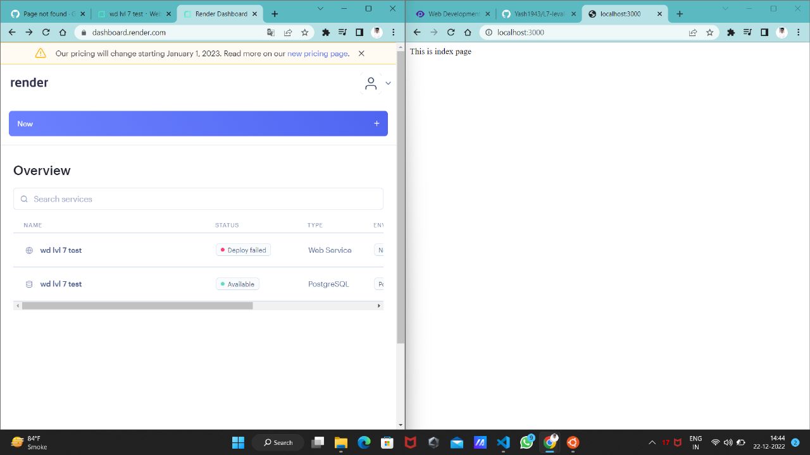
Task: Click the back arrow in the Render Dashboard window
Action: (x=11, y=32)
